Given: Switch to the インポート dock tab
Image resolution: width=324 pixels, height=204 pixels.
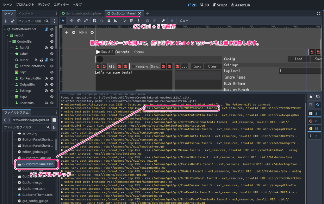Looking at the screenshot, I should click(26, 14).
